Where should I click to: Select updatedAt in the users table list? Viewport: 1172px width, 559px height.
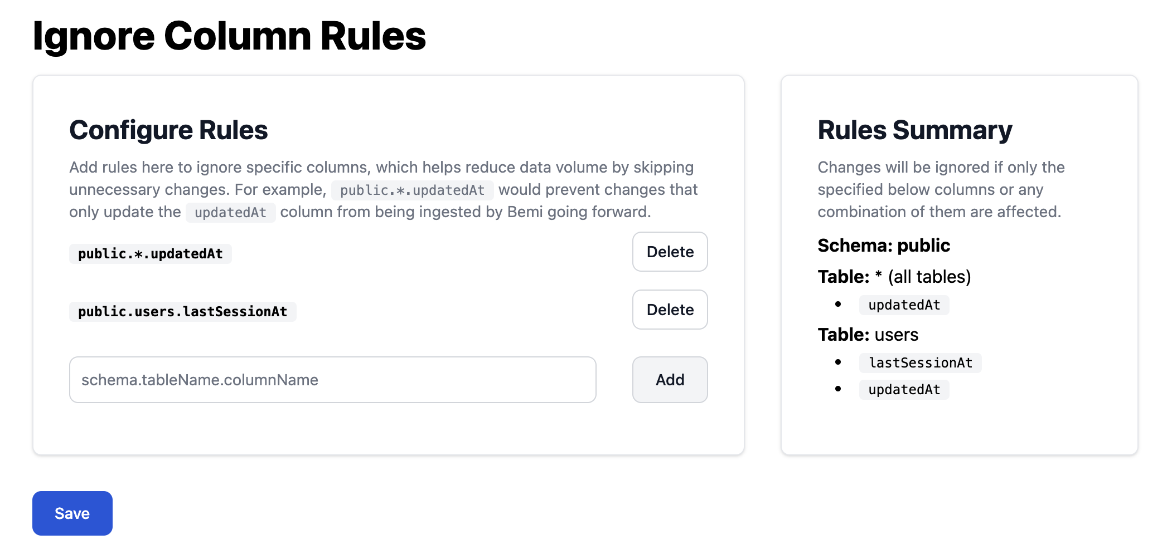pos(904,390)
